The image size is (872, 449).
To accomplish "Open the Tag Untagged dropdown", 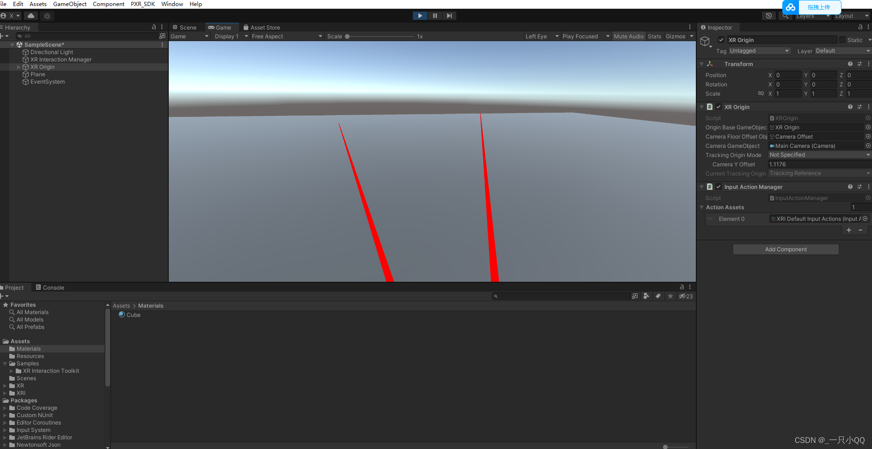I will (x=759, y=51).
